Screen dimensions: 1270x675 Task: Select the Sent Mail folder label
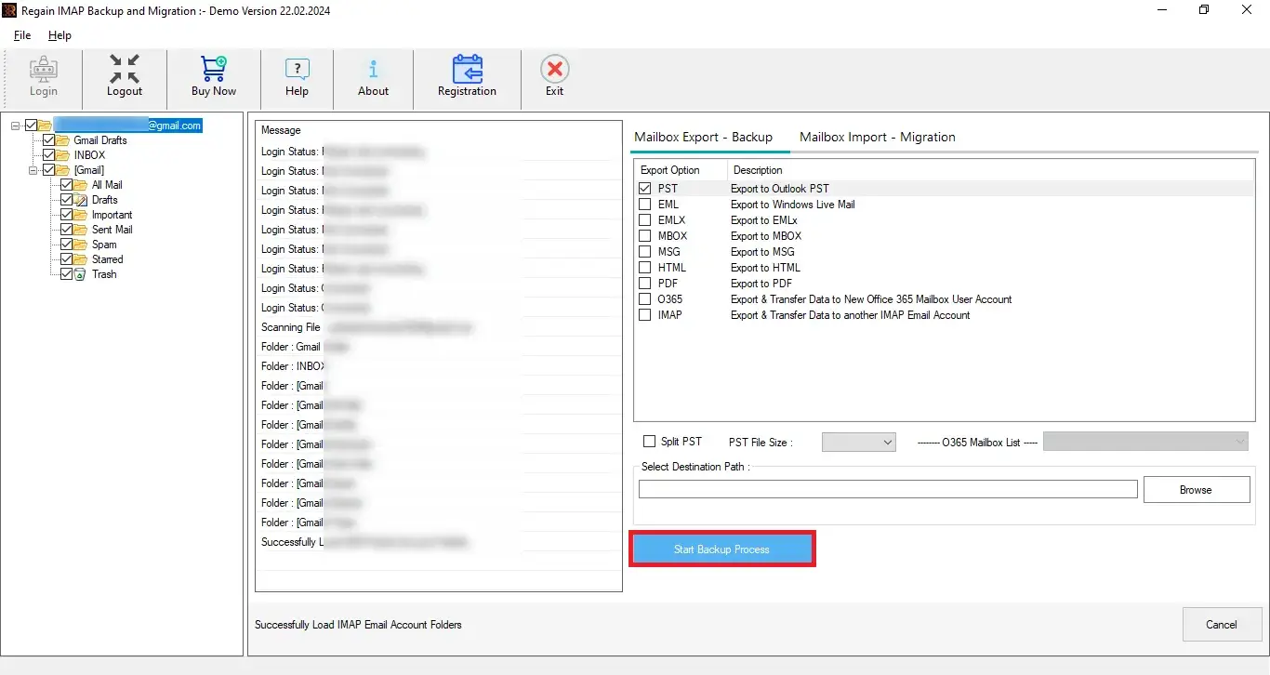(112, 230)
